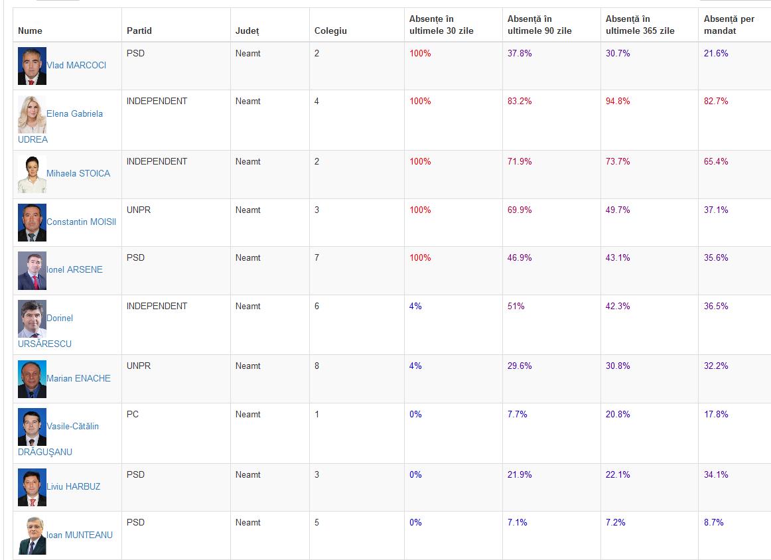Image resolution: width=771 pixels, height=560 pixels.
Task: Open Ioan MUNTEANU profile link
Action: 80,535
